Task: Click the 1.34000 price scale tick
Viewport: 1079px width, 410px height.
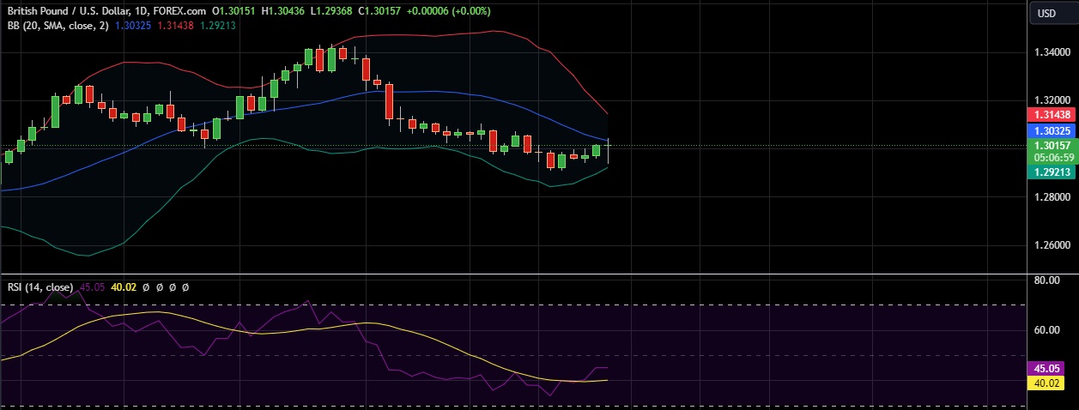Action: coord(1051,52)
